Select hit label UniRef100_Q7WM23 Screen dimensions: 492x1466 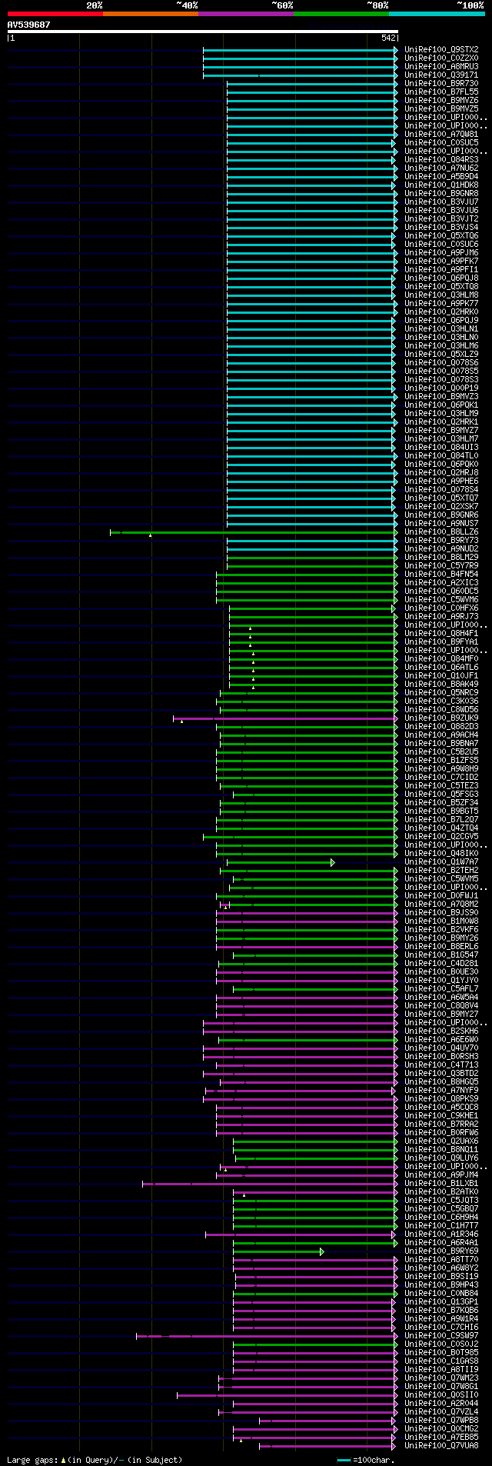click(x=441, y=1378)
